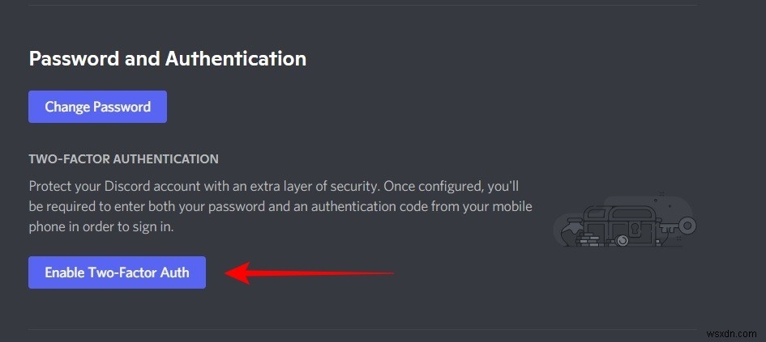
Task: Click the Change Password button
Action: (97, 107)
